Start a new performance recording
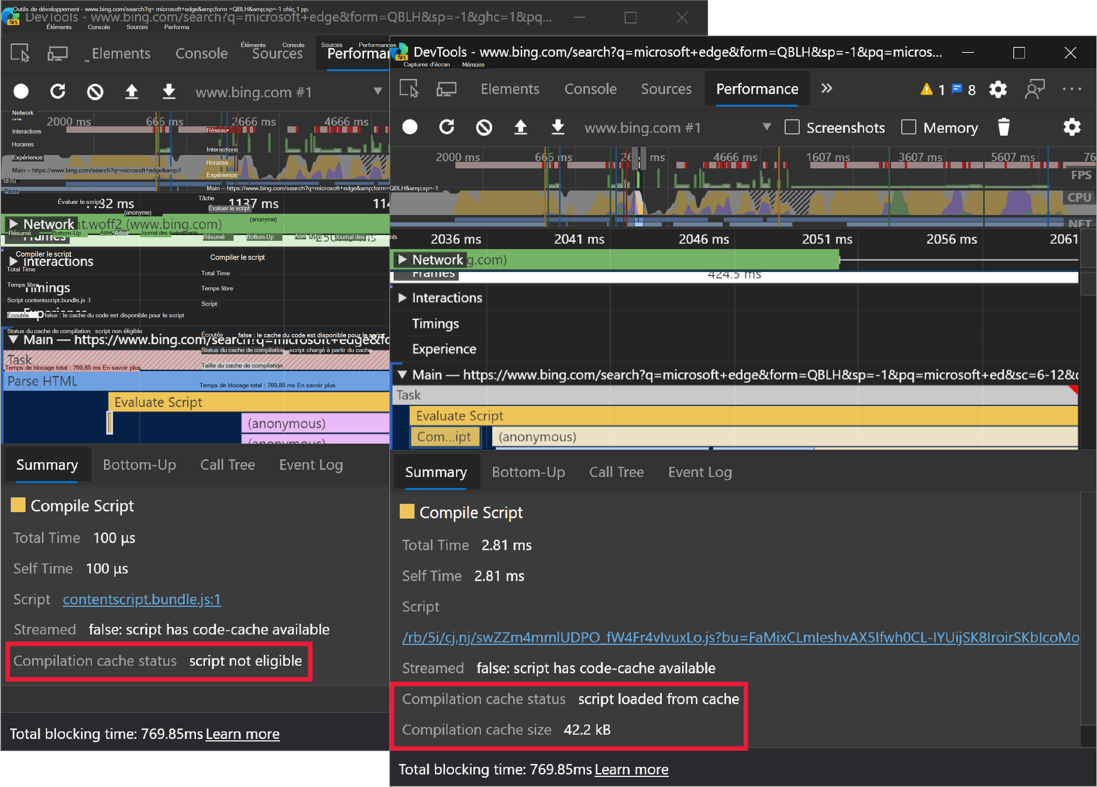Screen dimensions: 1097x787 410,127
